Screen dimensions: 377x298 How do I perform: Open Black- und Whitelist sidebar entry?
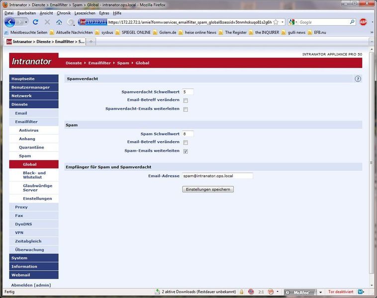click(34, 175)
